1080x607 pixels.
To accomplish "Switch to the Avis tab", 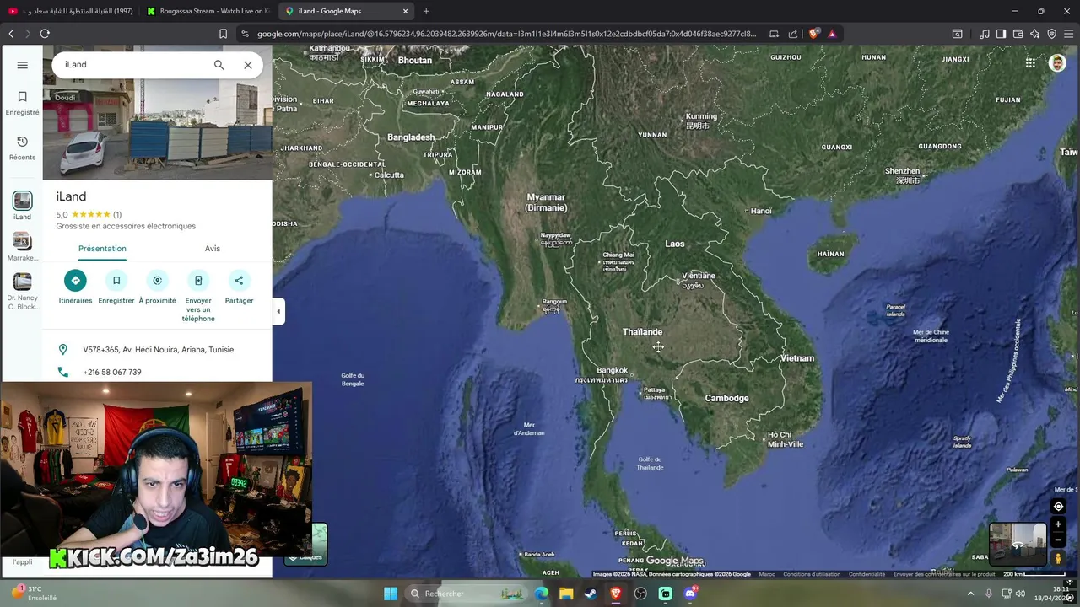I will (213, 249).
